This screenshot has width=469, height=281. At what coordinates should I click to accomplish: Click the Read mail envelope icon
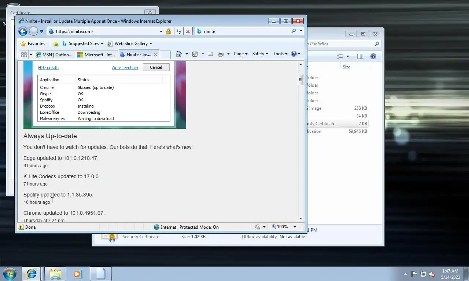pyautogui.click(x=210, y=54)
